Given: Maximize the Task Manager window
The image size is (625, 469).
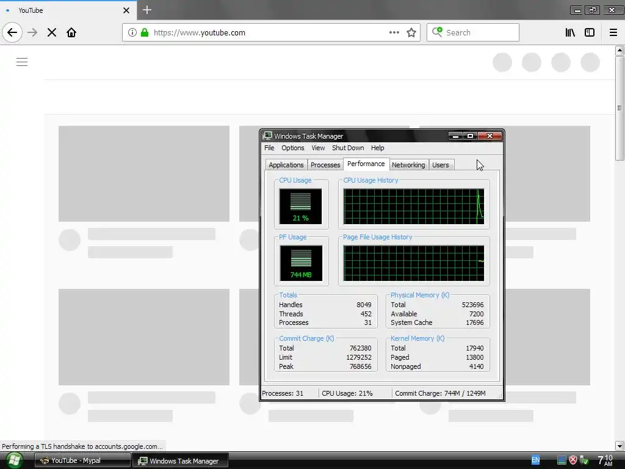Looking at the screenshot, I should (470, 136).
